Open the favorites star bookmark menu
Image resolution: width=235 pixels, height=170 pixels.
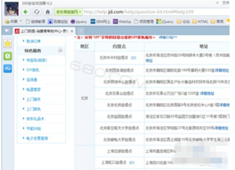[11, 22]
